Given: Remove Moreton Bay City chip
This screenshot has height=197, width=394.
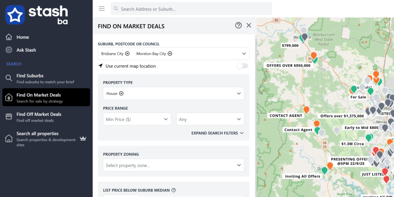Looking at the screenshot, I should tap(170, 54).
